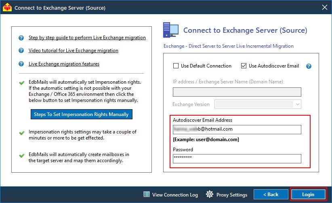Click the server computer icon near heading
The height and width of the screenshot is (203, 332).
point(170,30)
